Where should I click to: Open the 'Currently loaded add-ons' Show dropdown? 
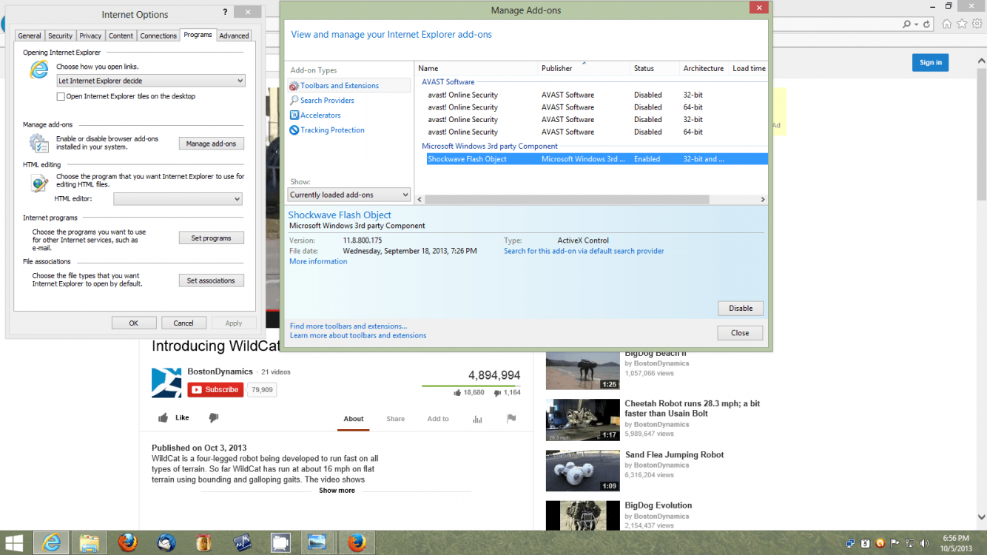pos(348,195)
